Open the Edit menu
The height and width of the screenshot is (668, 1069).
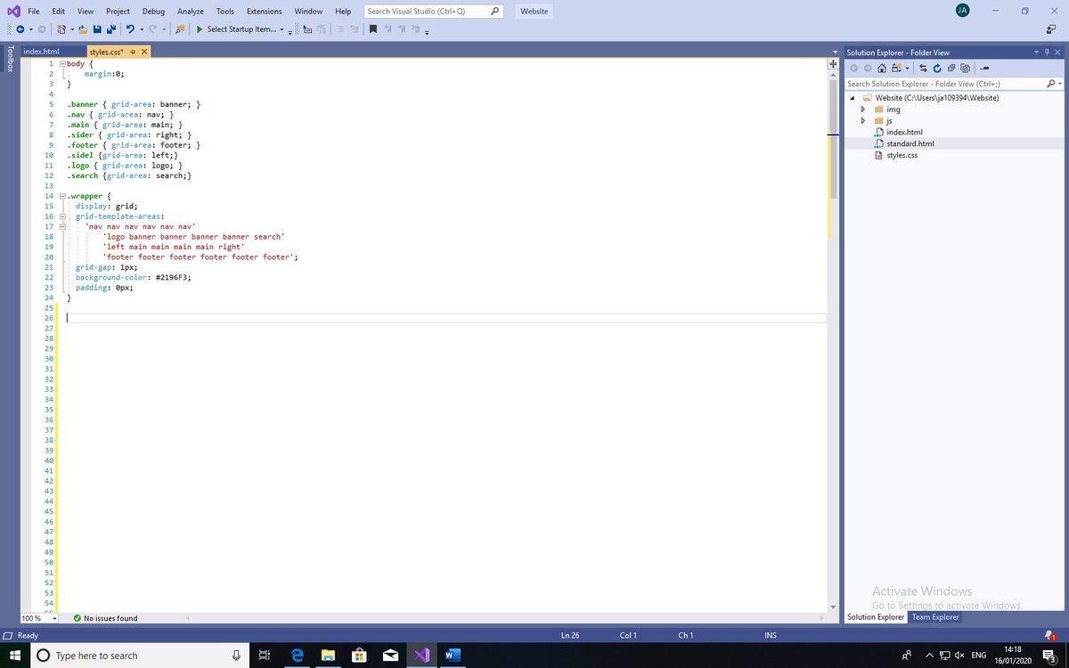click(58, 12)
